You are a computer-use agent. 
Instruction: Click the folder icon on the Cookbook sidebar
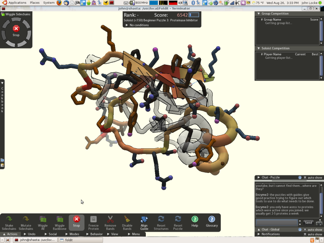pyautogui.click(x=2, y=160)
